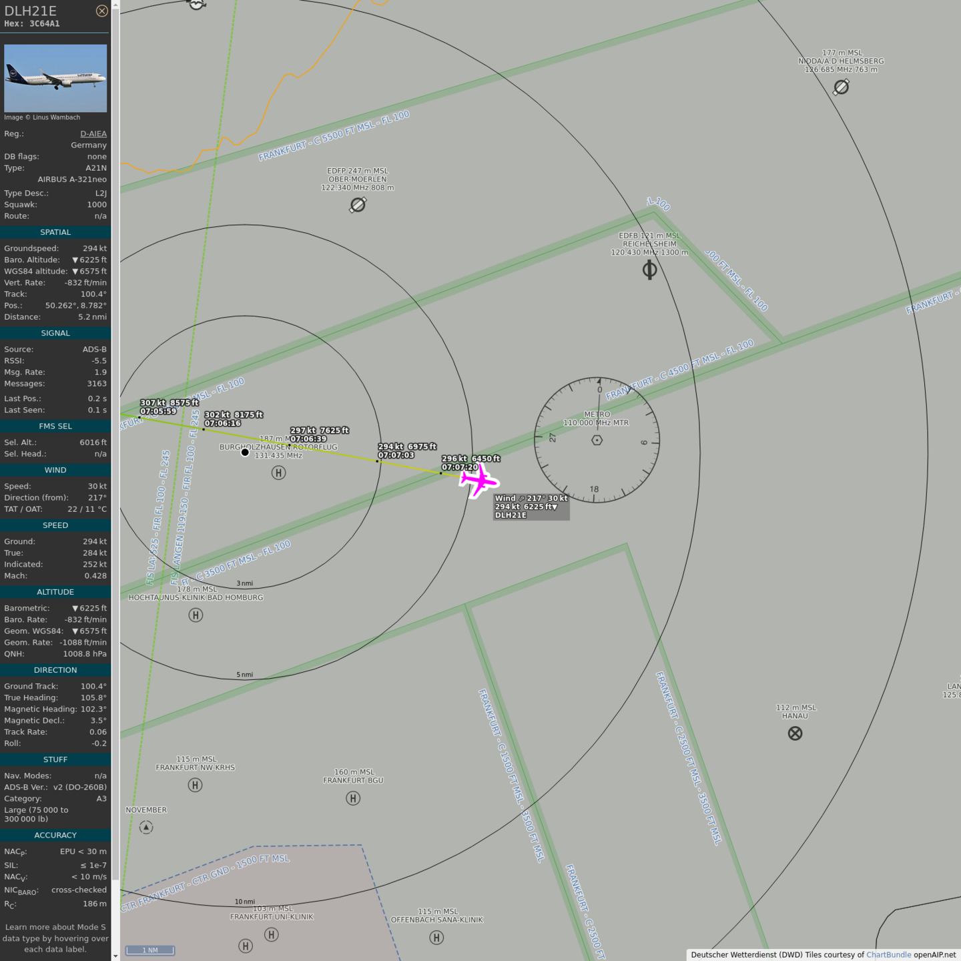The image size is (961, 961).
Task: Click the Frankfurt BGU heliport icon
Action: 353,798
